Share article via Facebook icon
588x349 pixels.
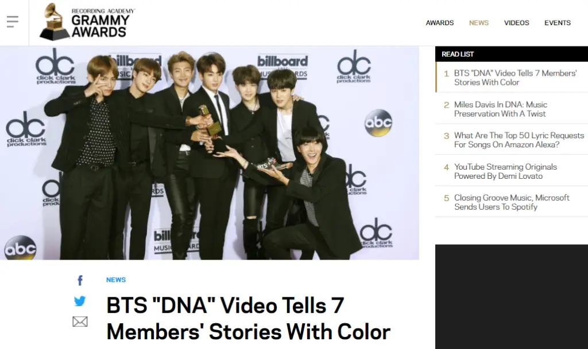pos(80,281)
